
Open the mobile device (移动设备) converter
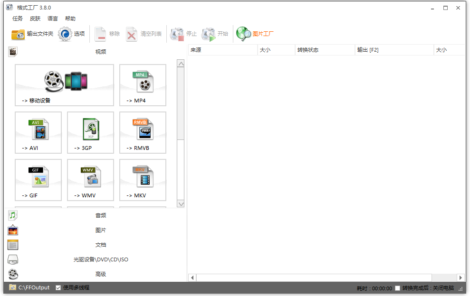(64, 85)
